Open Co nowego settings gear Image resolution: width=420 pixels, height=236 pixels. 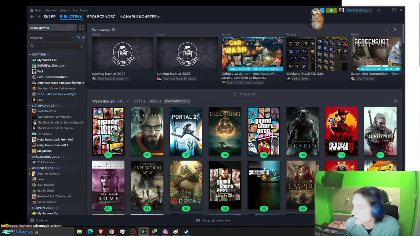113,29
